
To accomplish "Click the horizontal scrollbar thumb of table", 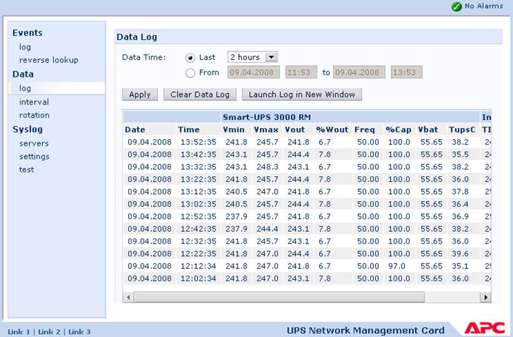I will click(279, 297).
